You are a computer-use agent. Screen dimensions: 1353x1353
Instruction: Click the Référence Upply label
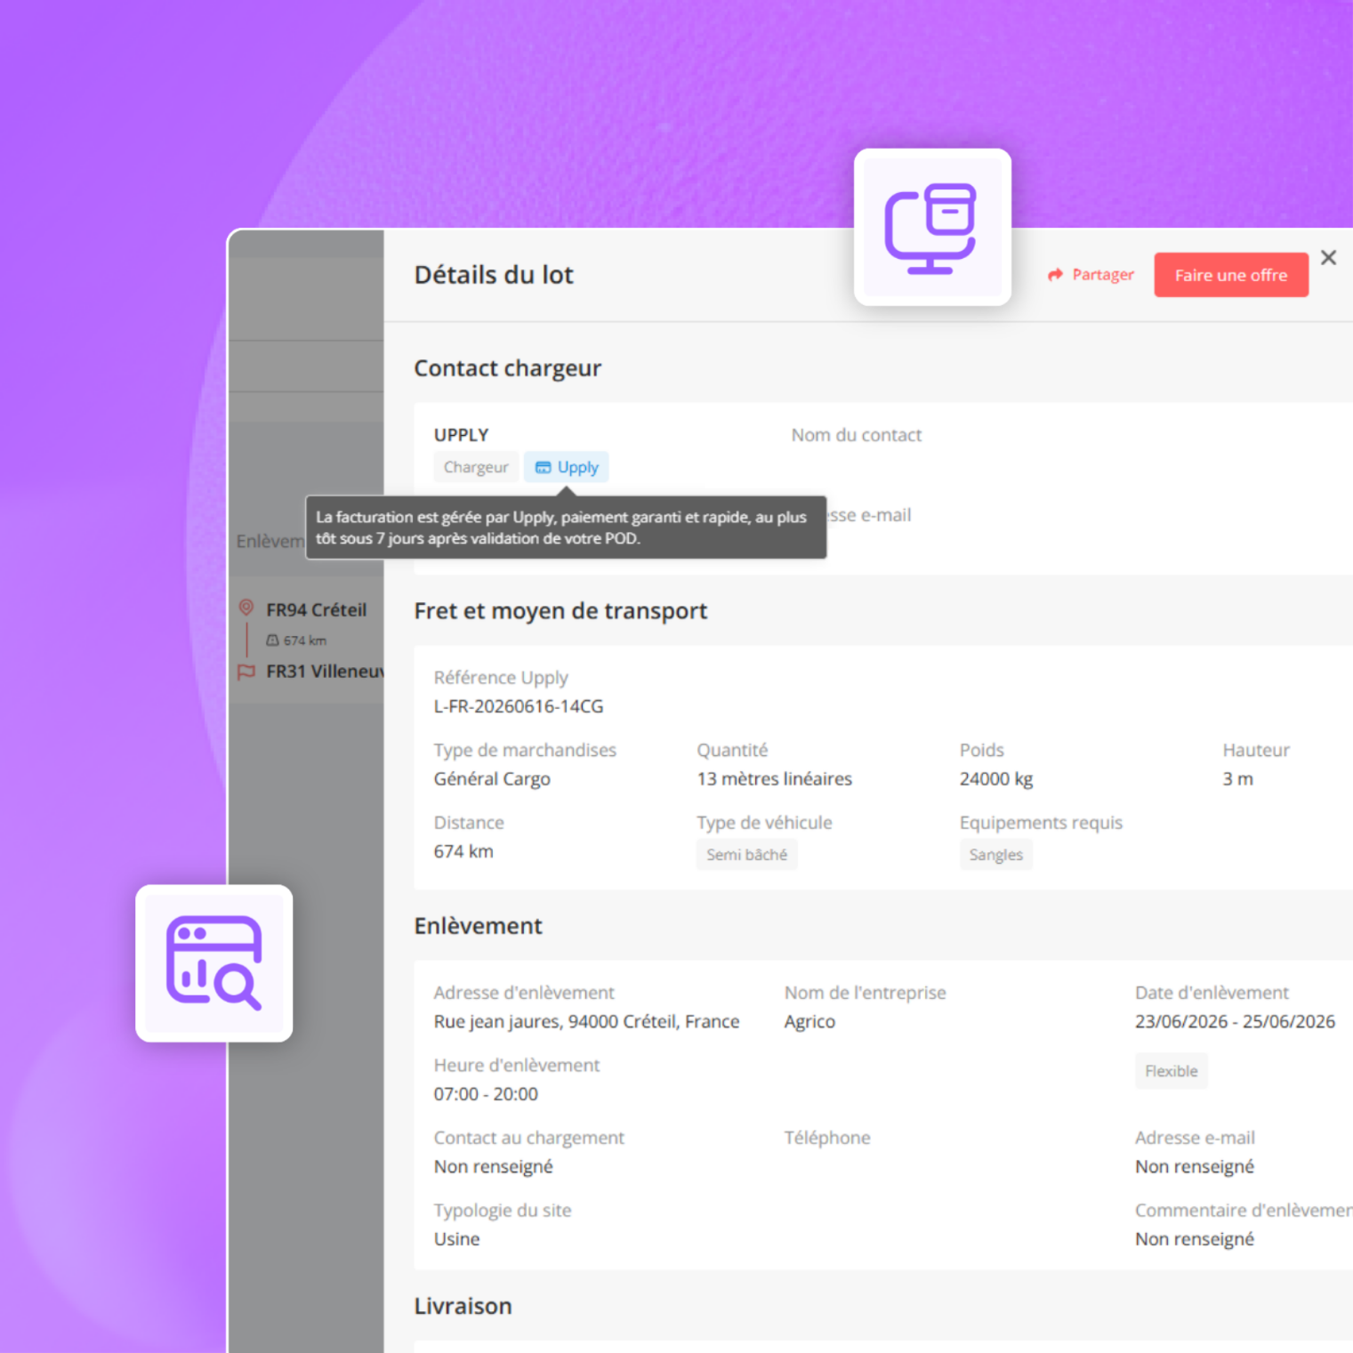click(501, 678)
